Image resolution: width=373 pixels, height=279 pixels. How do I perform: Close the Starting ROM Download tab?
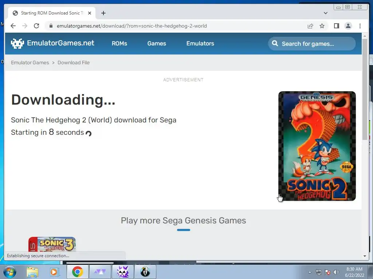click(90, 13)
